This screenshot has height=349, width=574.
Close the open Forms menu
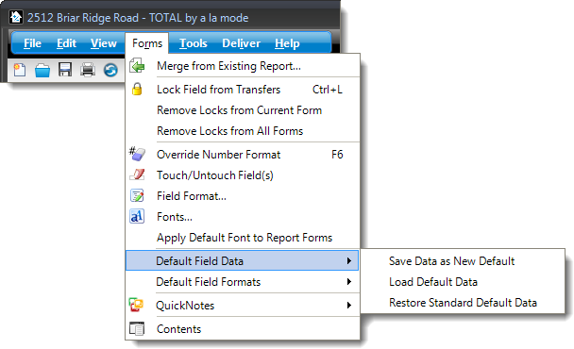(x=147, y=43)
